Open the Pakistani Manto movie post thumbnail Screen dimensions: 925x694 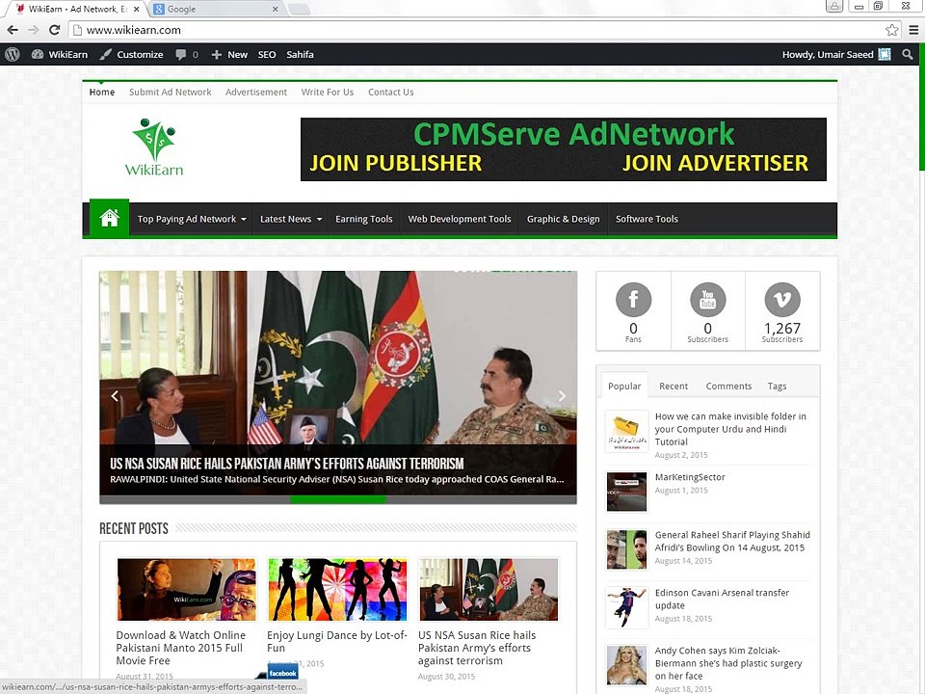click(x=186, y=589)
